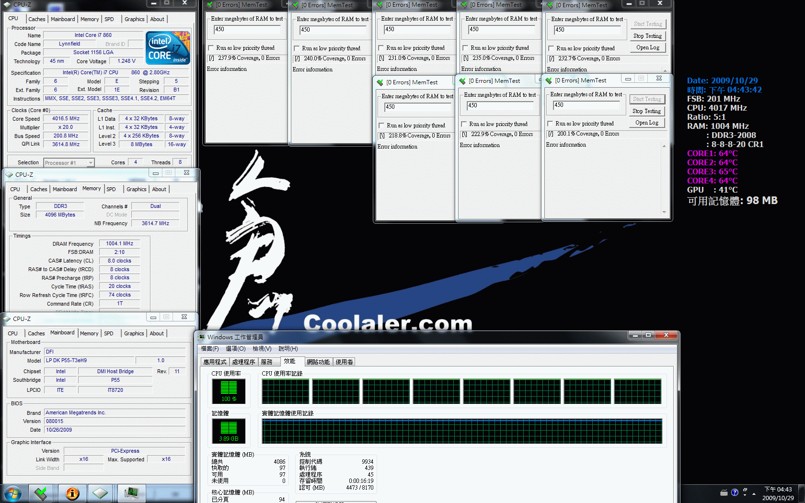
Task: Open 選項(O) menu in Task Manager
Action: click(236, 349)
